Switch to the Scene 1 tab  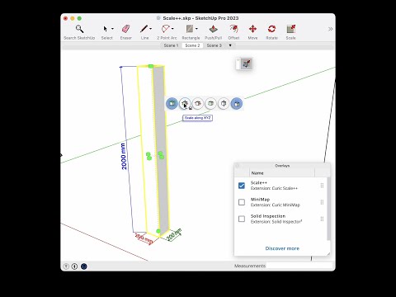(x=171, y=45)
